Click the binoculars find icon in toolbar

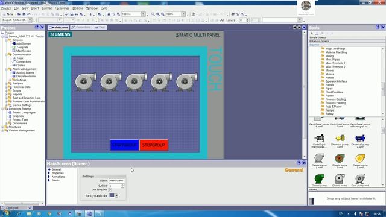(109, 14)
